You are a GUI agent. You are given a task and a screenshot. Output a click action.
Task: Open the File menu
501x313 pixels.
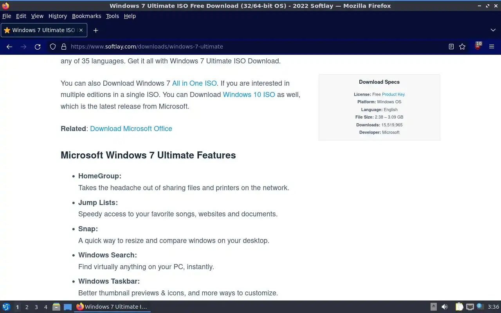(x=7, y=16)
